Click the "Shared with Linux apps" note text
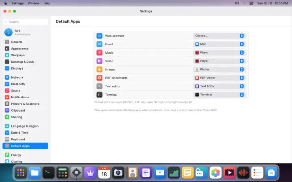The width and height of the screenshot is (292, 182). [x=144, y=102]
